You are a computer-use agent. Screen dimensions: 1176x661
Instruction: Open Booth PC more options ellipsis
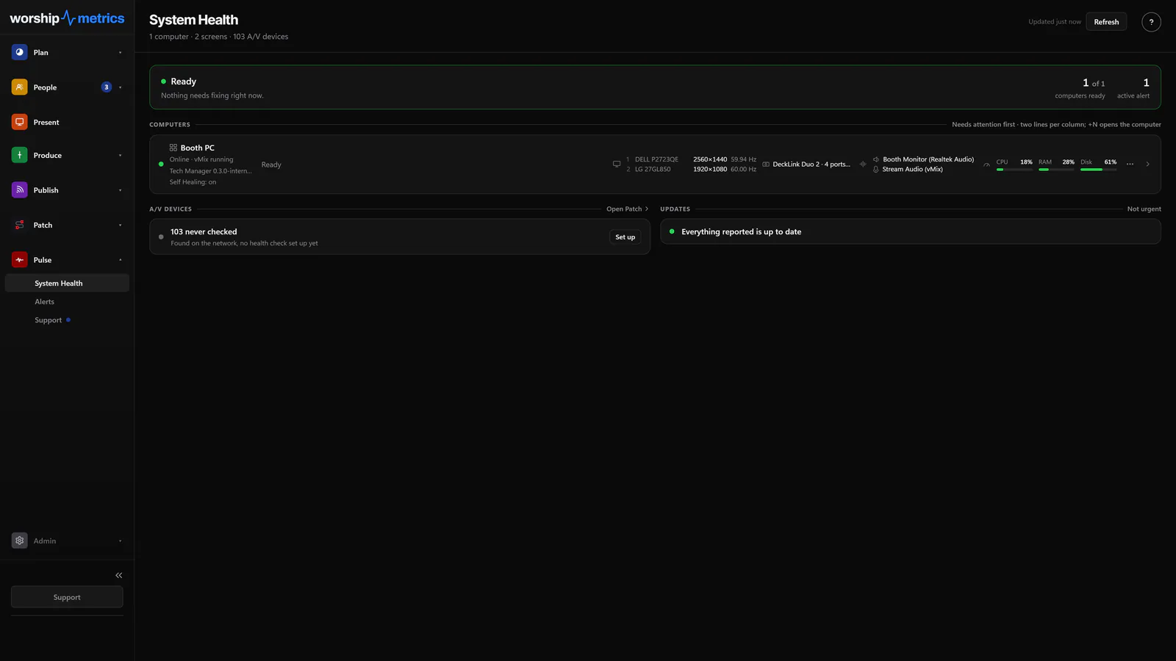pyautogui.click(x=1130, y=164)
